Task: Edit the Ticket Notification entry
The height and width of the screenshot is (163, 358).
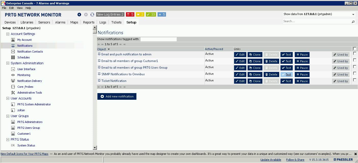Action: (240, 81)
